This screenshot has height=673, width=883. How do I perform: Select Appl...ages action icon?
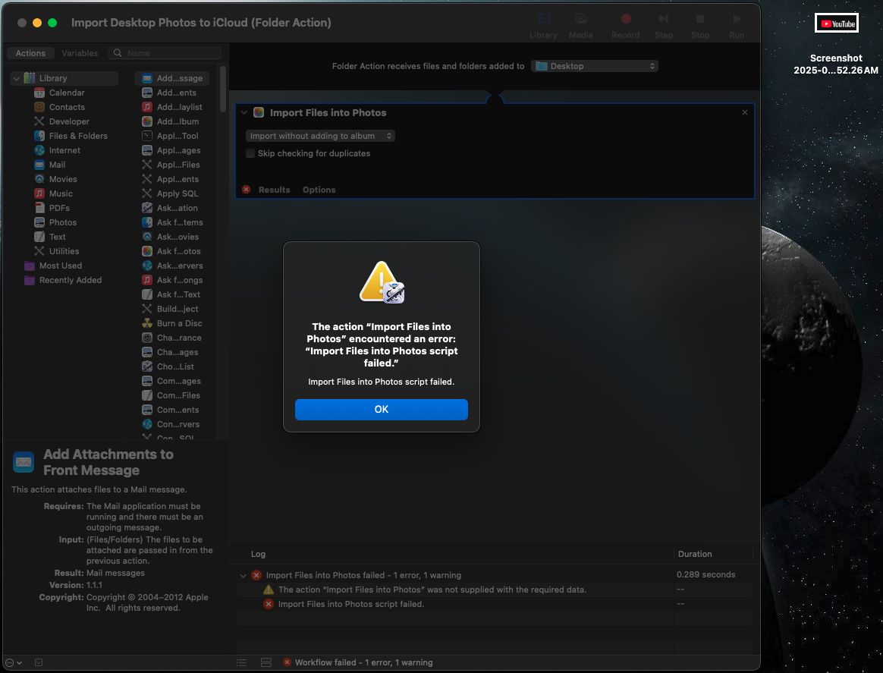147,150
